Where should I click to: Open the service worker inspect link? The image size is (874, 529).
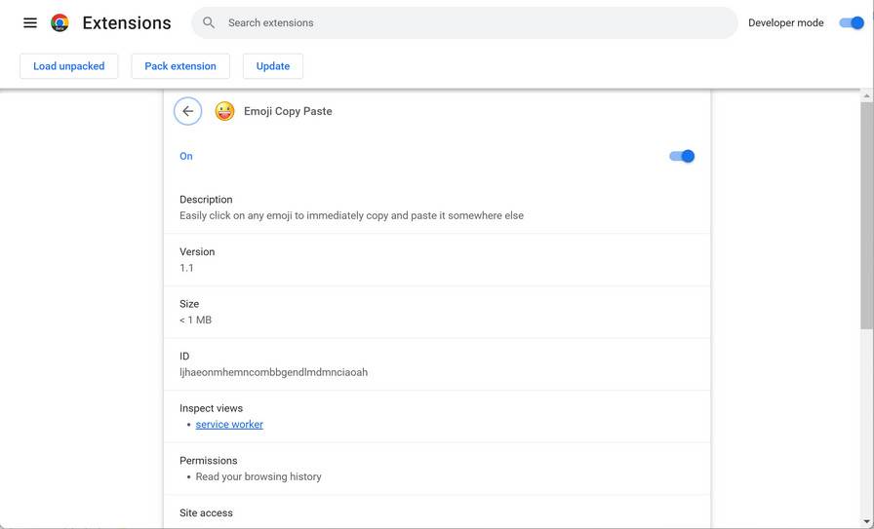(x=229, y=424)
